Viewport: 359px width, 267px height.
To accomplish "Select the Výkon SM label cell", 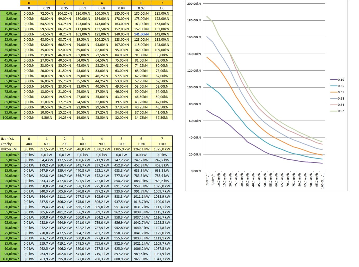I will tap(10, 149).
